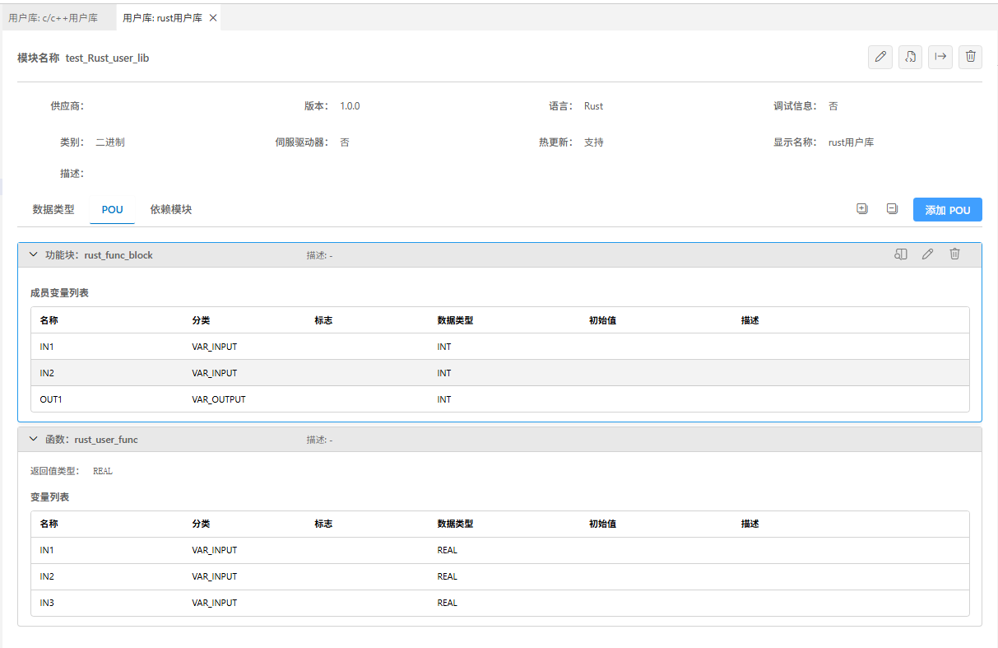Edit rust_func_block with its pencil icon

[927, 254]
